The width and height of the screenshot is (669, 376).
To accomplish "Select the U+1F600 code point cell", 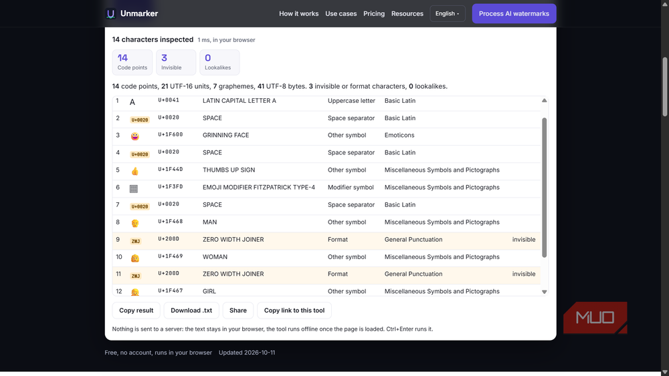I will tap(170, 134).
